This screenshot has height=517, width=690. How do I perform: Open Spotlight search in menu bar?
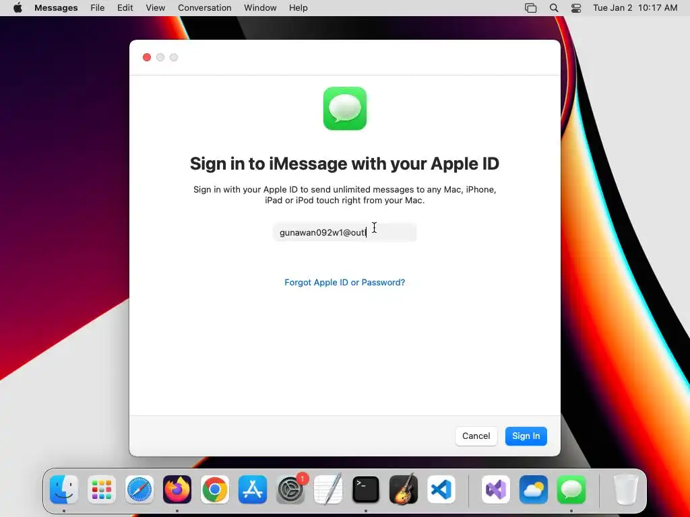point(554,8)
